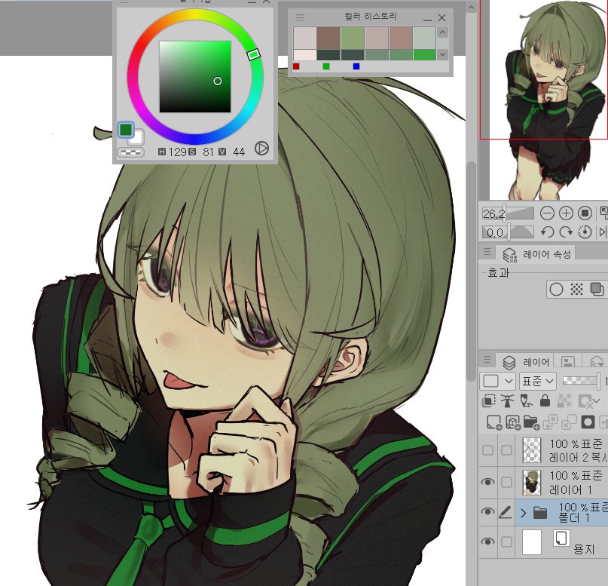Select the transparent color bar below the swatches
The image size is (608, 586).
coord(130,152)
